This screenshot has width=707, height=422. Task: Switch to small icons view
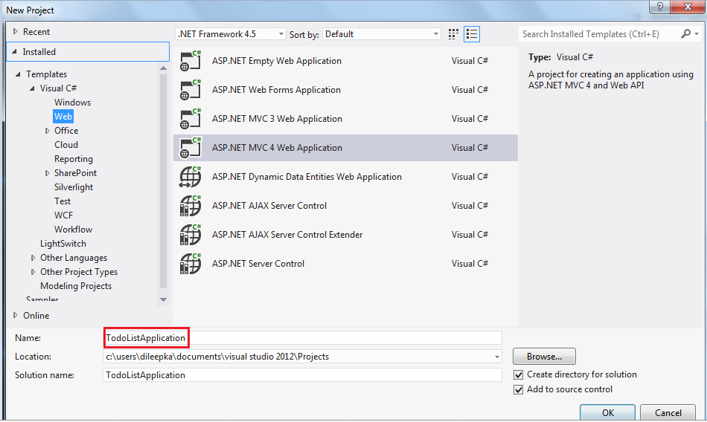tap(453, 34)
